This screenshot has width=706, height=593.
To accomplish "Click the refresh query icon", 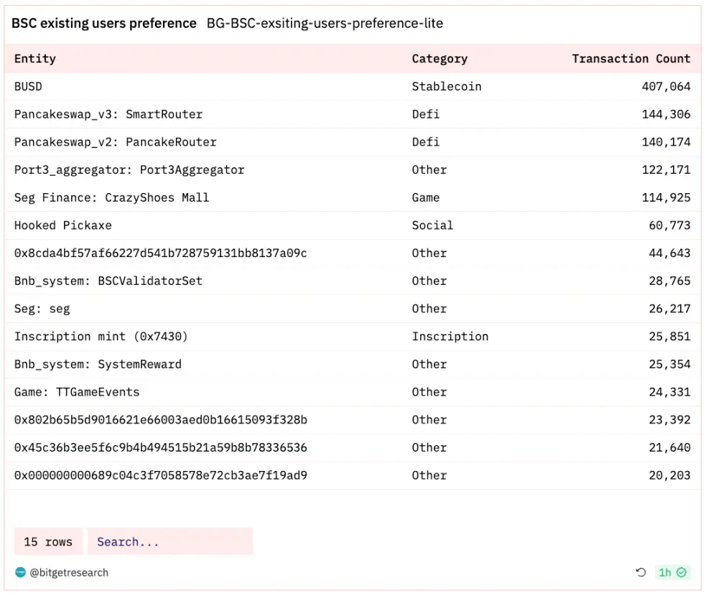I will coord(641,572).
